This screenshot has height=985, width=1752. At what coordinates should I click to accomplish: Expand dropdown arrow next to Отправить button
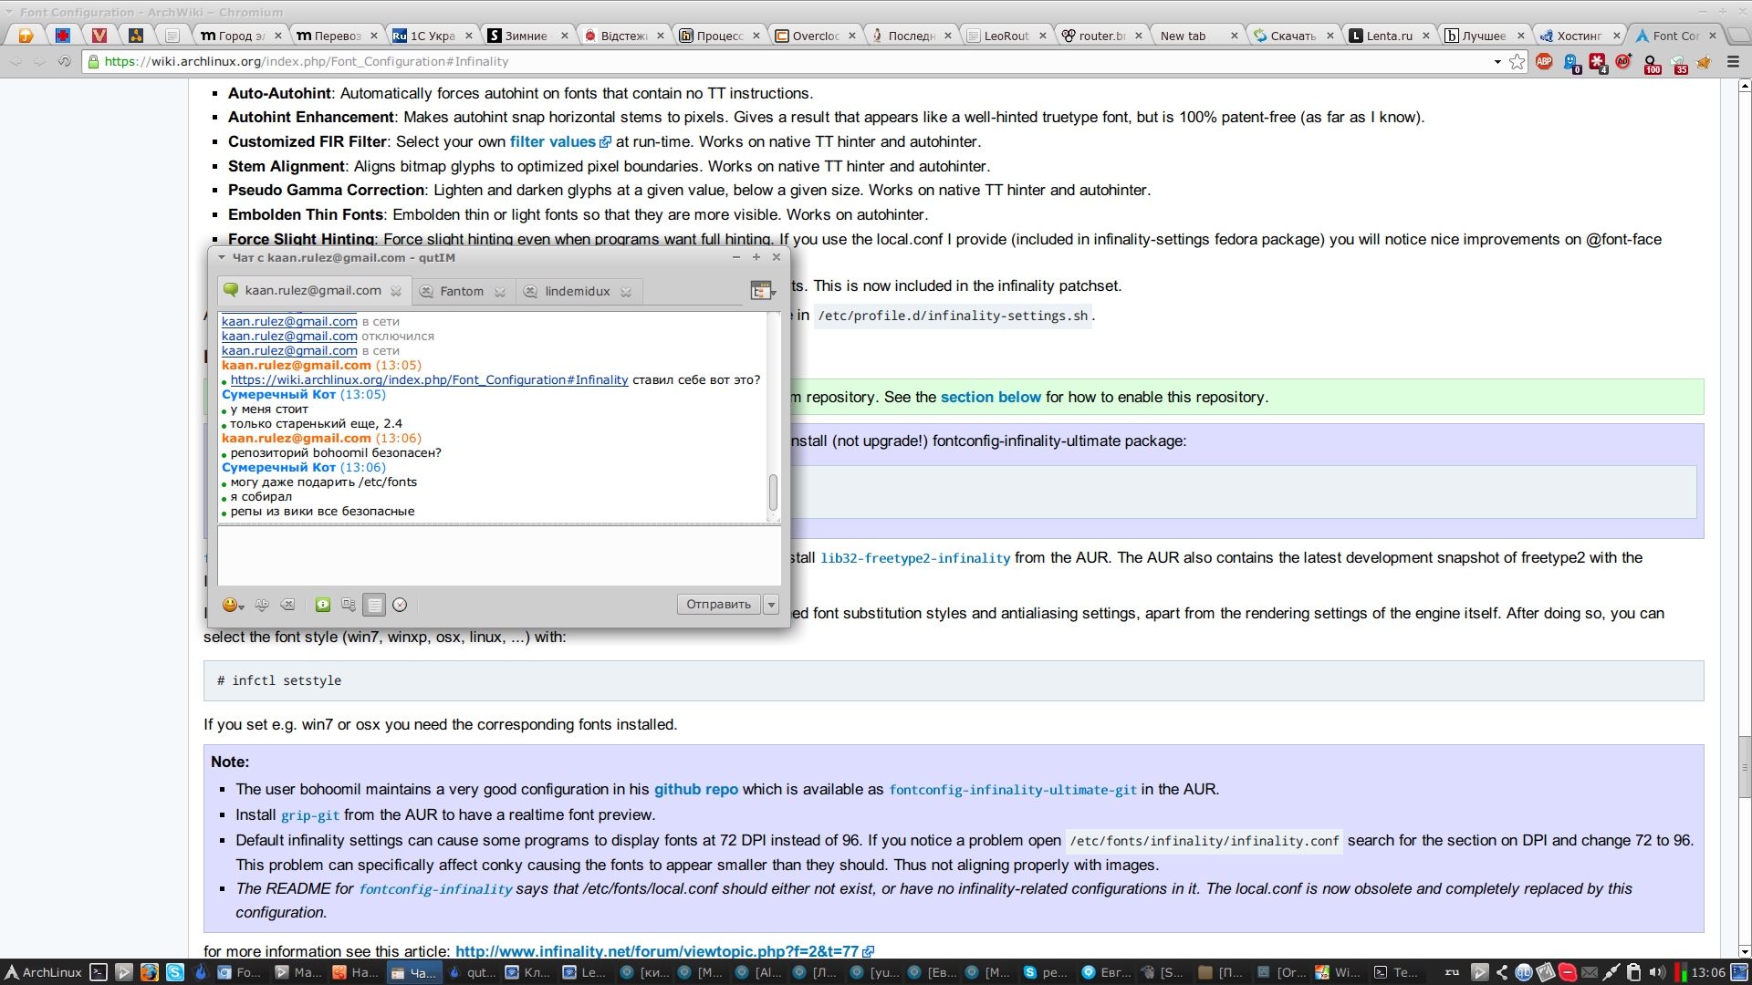point(772,605)
